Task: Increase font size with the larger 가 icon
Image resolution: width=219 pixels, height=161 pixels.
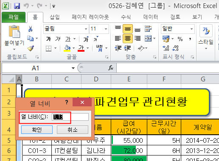Action: coord(86,39)
